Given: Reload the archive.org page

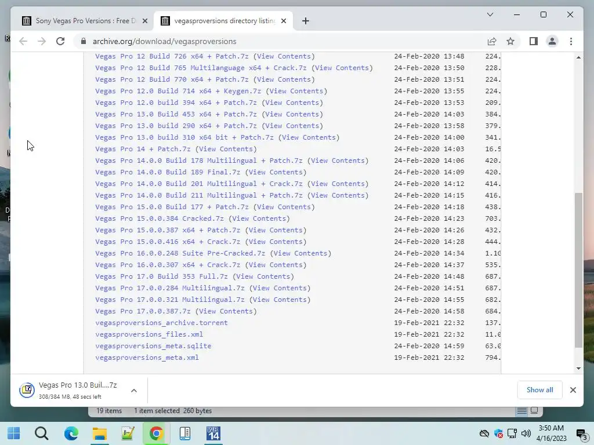Looking at the screenshot, I should coord(60,41).
